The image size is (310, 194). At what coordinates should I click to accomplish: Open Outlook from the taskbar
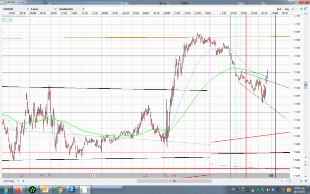pyautogui.click(x=46, y=190)
